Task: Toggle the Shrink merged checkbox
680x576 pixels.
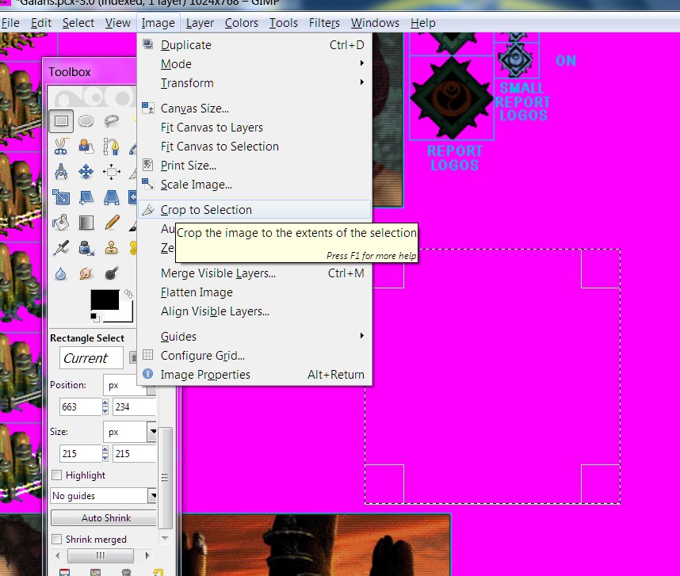Action: [x=57, y=540]
